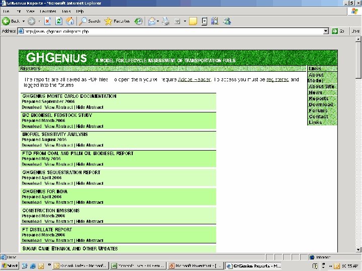Click system tray help question icon
Screen dimensions: 362x271
pos(315,266)
